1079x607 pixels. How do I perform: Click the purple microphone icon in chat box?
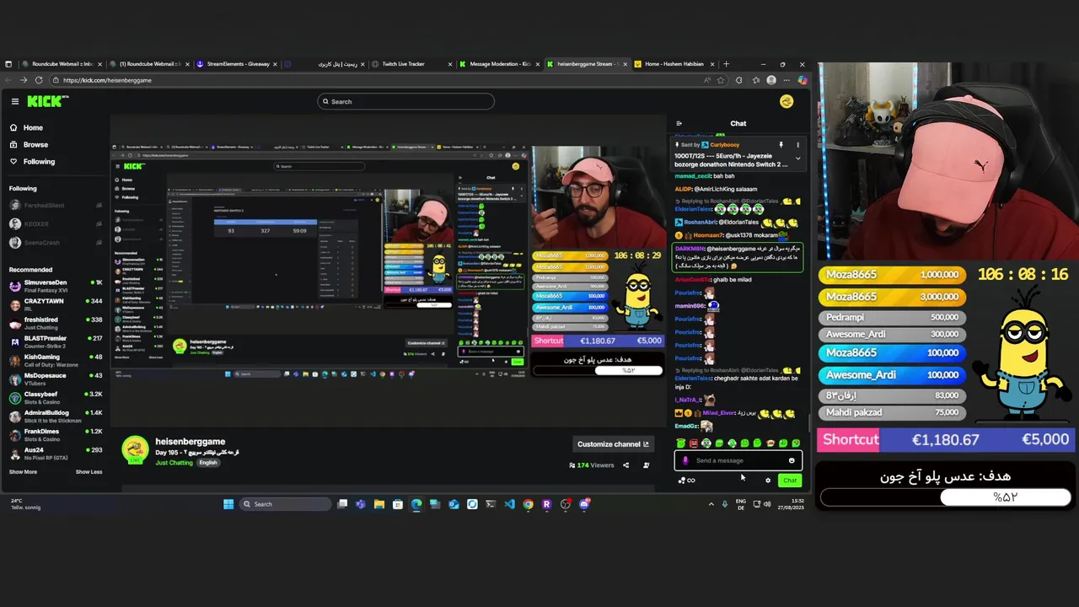685,460
